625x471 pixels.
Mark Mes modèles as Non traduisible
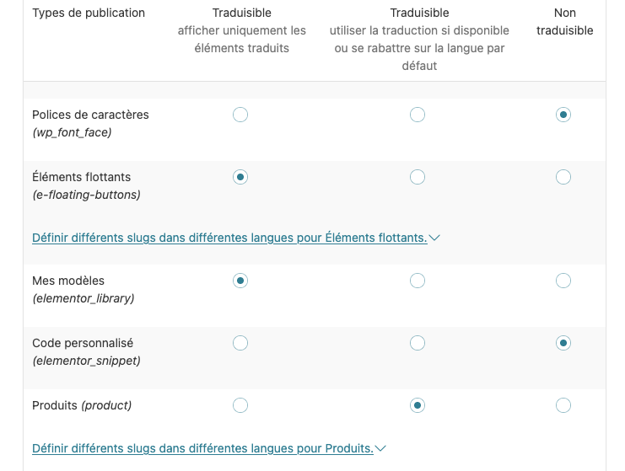[563, 281]
